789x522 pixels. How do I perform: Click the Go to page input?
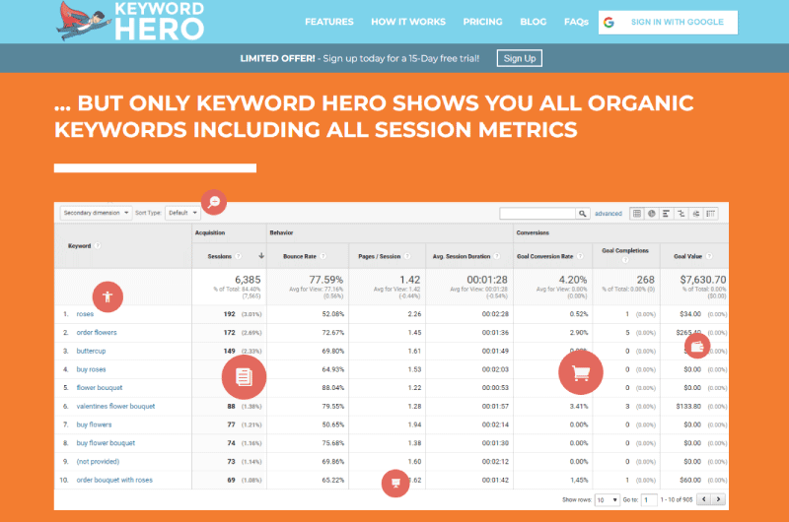point(649,500)
